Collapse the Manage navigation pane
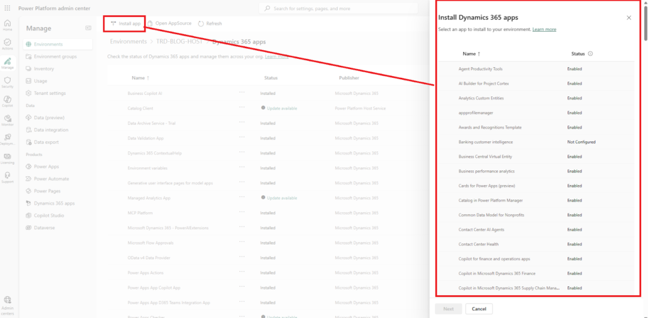This screenshot has width=648, height=318. click(x=89, y=29)
